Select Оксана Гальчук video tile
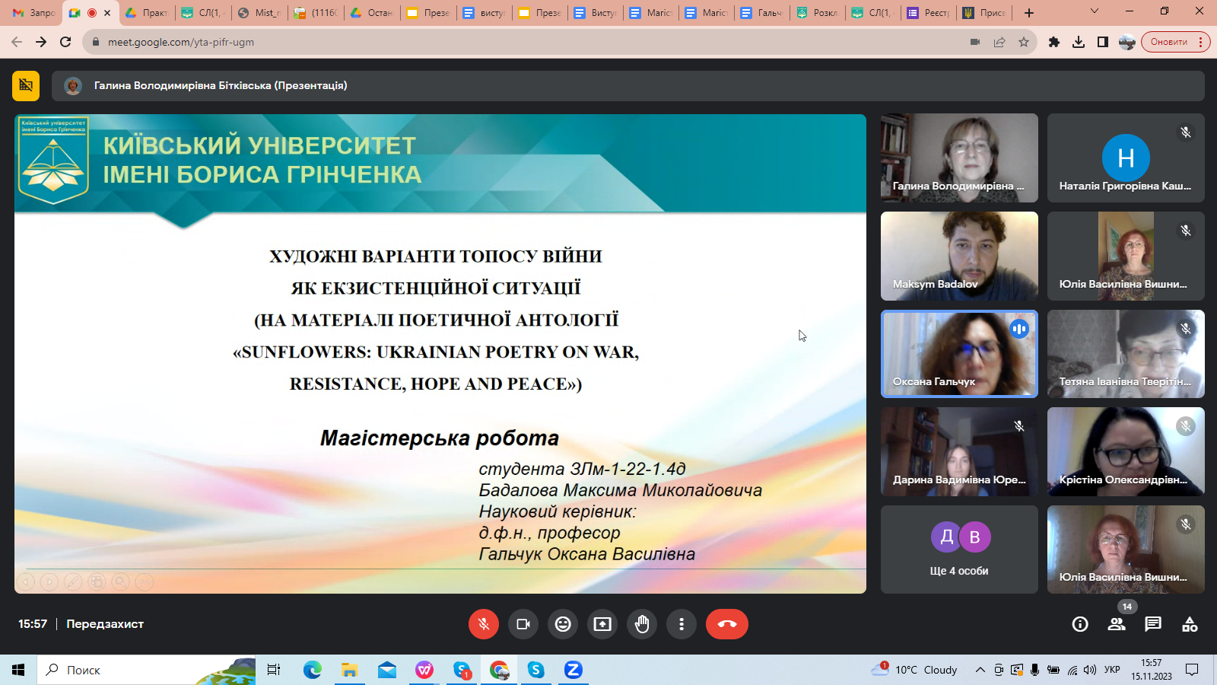This screenshot has height=685, width=1217. pos(959,354)
